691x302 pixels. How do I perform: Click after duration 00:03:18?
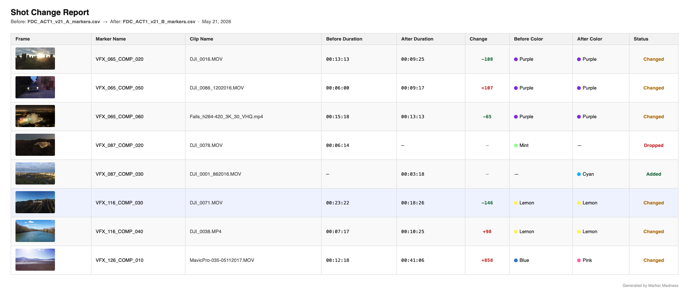click(413, 174)
